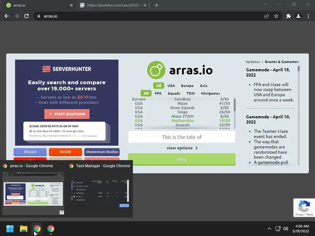Screen dimensions: 315x236
Task: Filter gamemodes by Squads
Action: click(174, 93)
